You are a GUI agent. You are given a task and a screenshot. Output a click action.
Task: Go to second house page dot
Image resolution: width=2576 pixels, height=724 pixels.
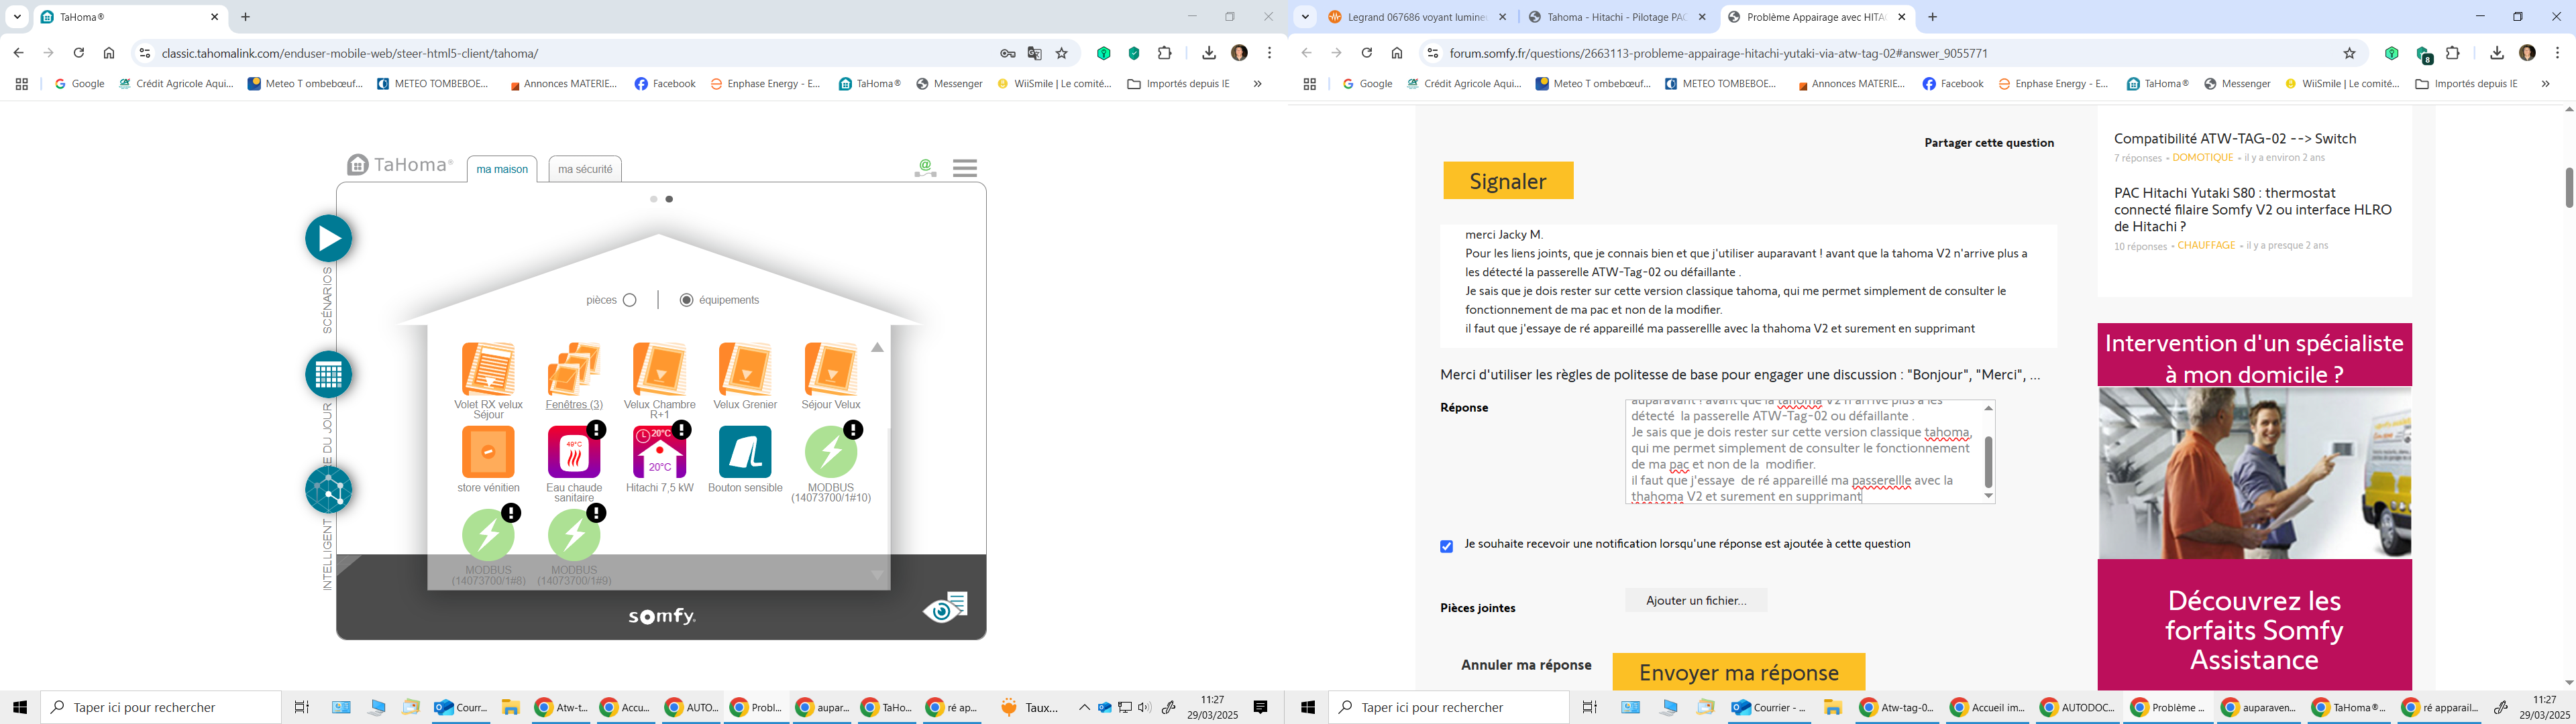point(669,199)
